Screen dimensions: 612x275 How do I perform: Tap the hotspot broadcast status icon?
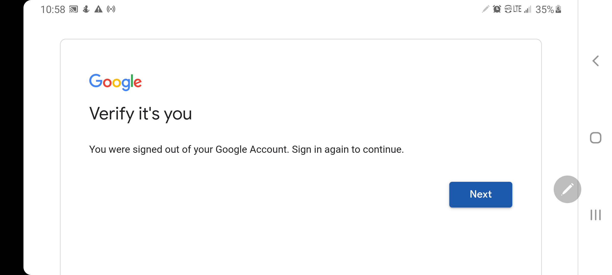(x=111, y=9)
